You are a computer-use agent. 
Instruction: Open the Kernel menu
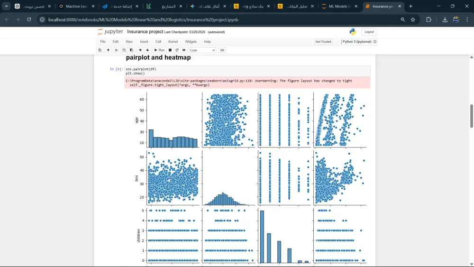point(173,42)
